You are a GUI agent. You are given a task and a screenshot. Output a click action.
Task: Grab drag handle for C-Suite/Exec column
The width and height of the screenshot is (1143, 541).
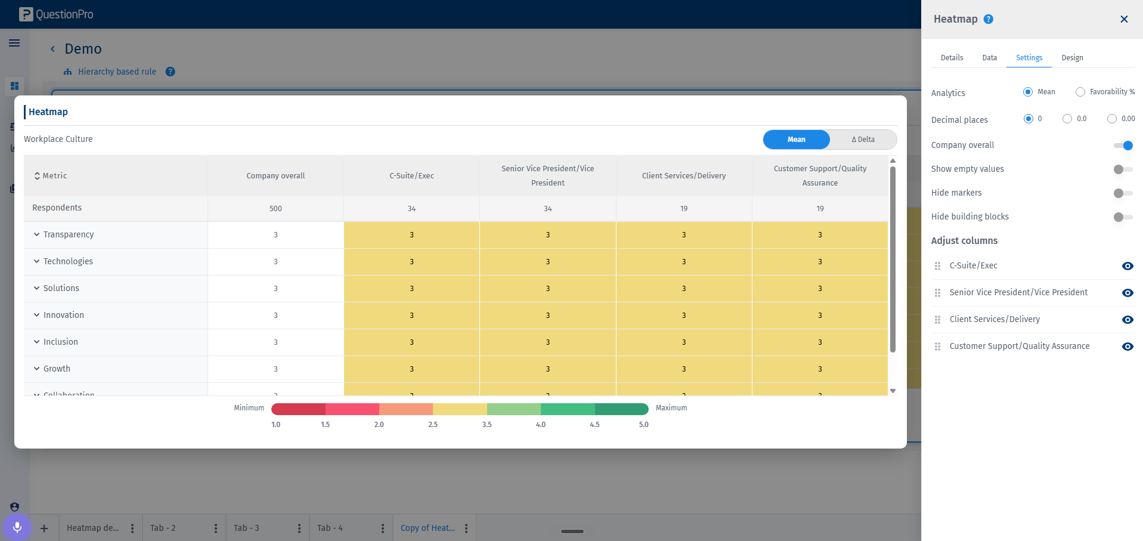(938, 266)
